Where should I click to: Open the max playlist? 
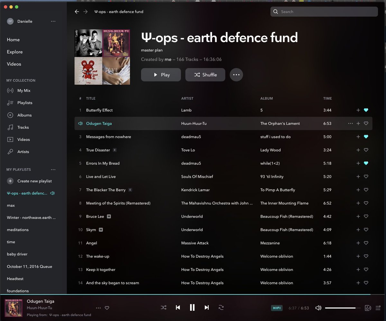pos(11,205)
